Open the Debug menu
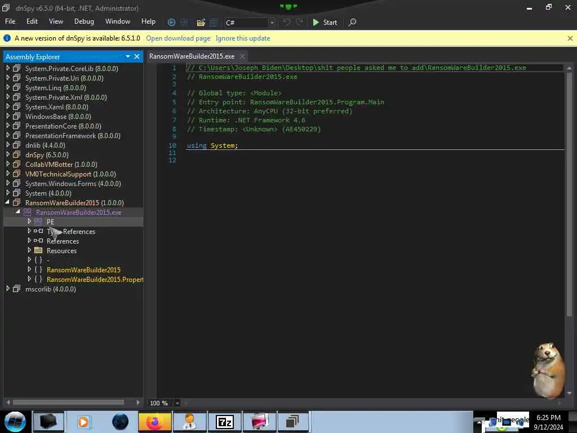 pos(84,21)
